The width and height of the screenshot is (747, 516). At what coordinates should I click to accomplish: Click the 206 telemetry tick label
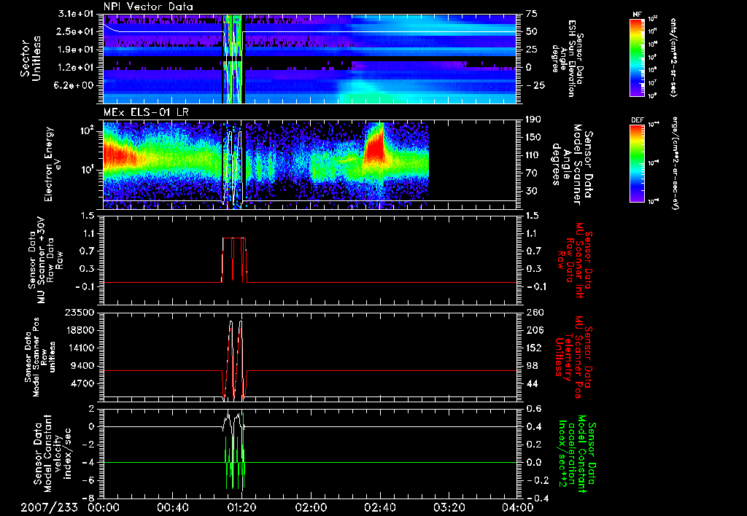click(534, 330)
